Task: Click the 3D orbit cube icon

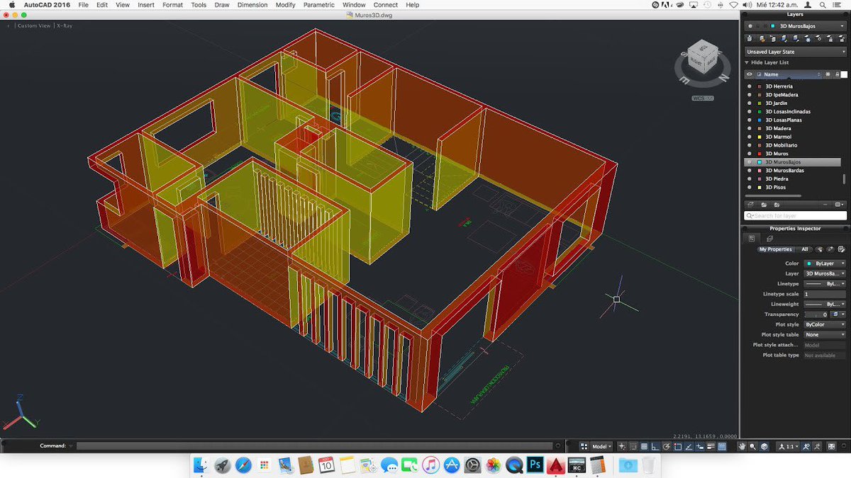Action: tap(763, 446)
